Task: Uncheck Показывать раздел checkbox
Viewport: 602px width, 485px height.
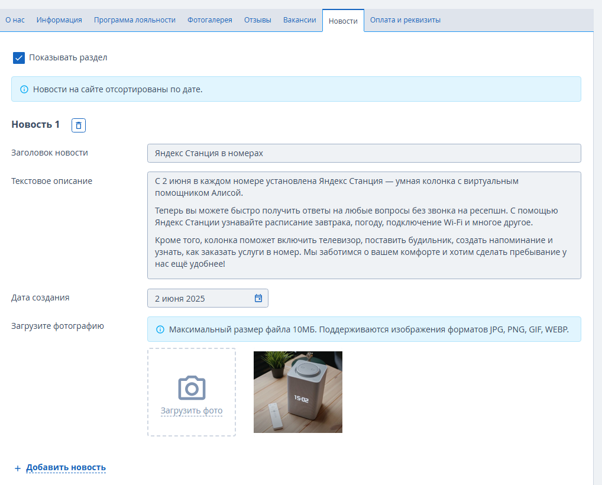Action: (19, 58)
